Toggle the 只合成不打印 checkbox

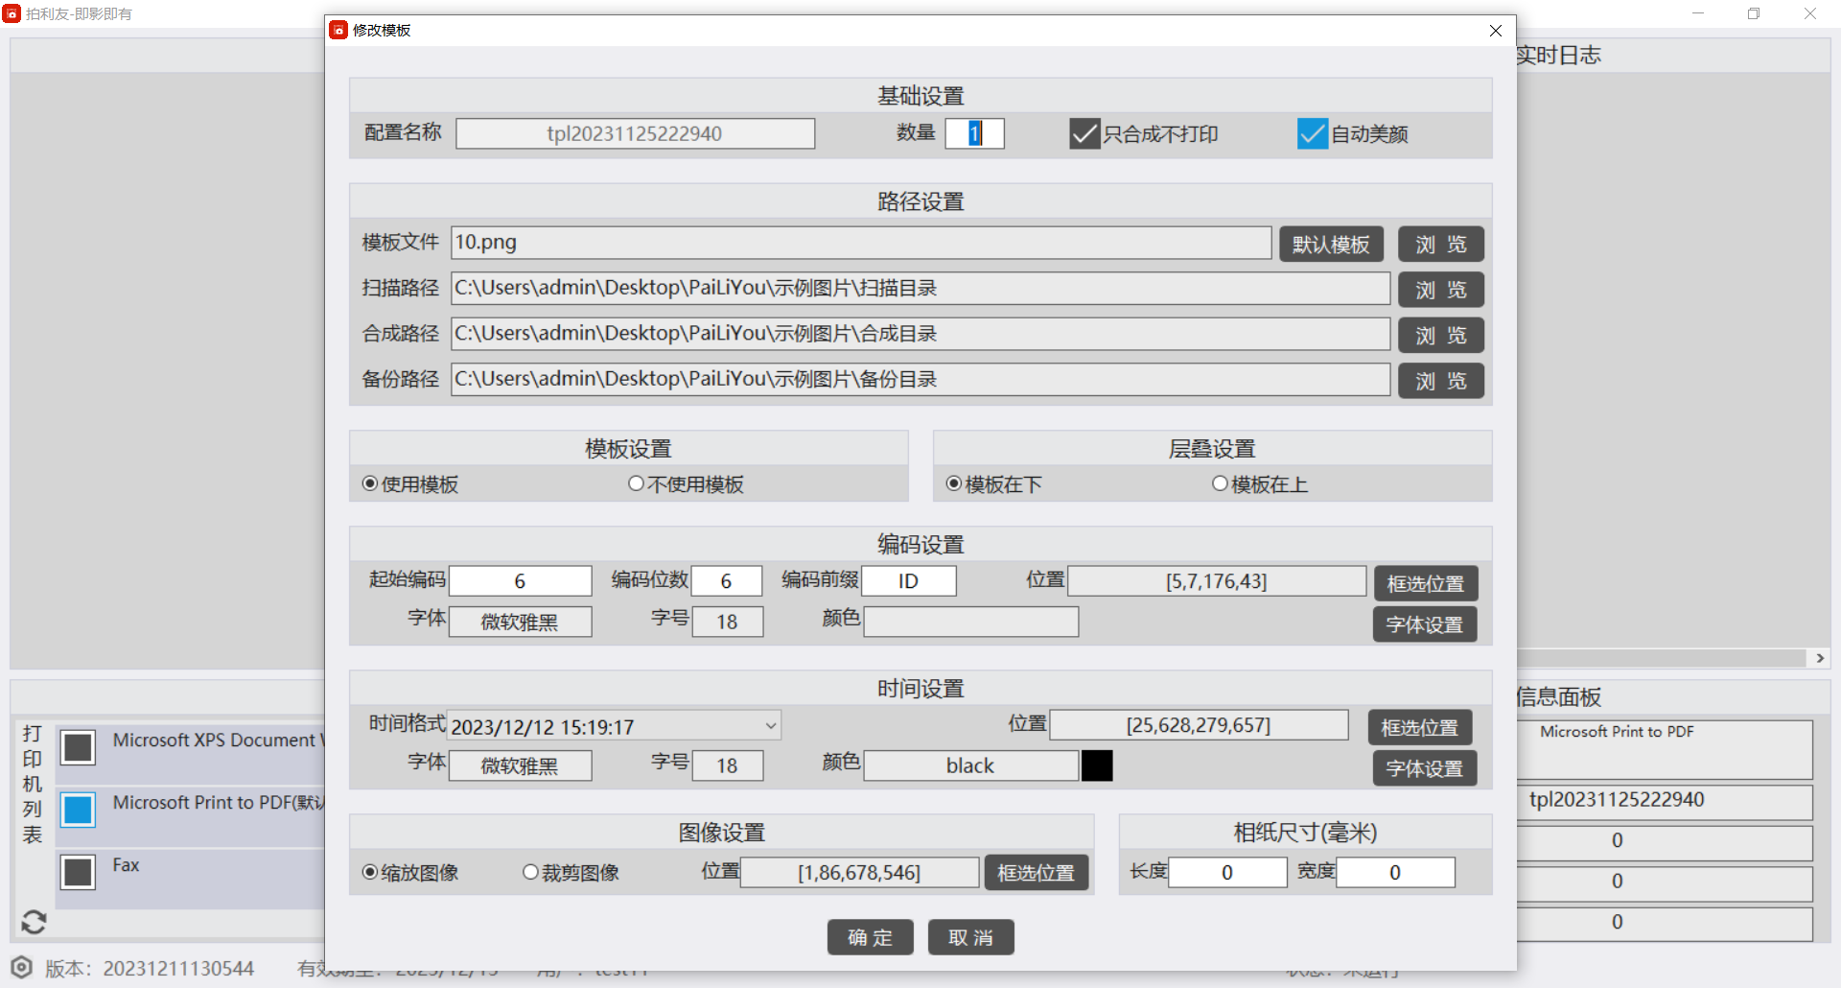tap(1084, 134)
